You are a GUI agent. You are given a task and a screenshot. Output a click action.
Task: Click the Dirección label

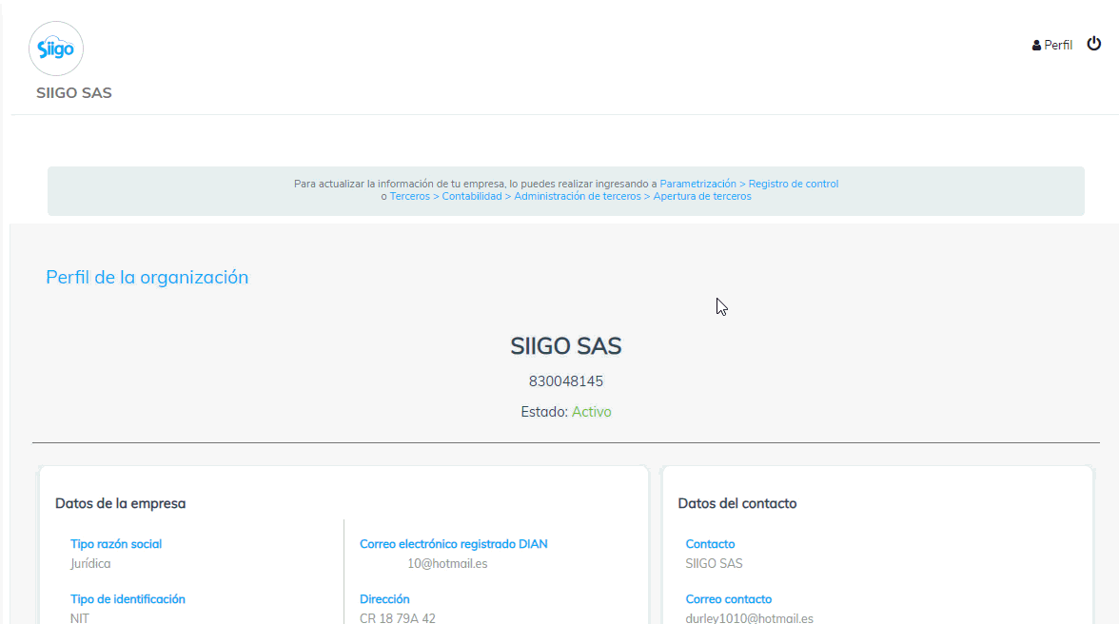click(384, 599)
